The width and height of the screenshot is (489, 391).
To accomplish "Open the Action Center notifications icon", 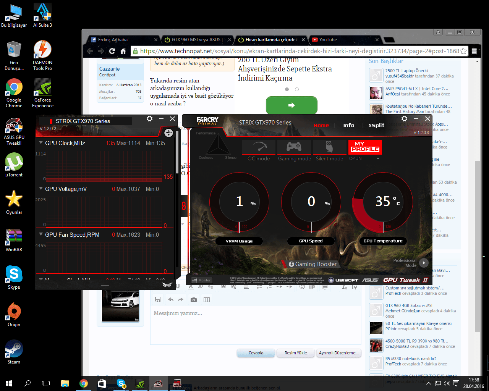I will coord(456,383).
